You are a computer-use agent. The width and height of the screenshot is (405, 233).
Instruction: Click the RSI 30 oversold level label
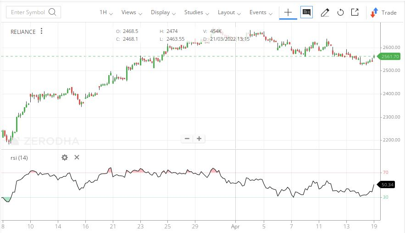[x=385, y=197]
